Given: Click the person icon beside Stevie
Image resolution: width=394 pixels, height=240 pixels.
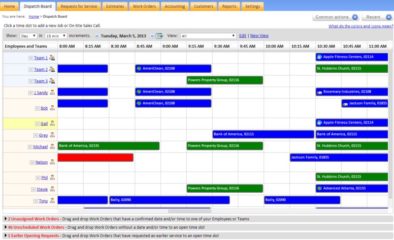Looking at the screenshot, I should point(52,189).
